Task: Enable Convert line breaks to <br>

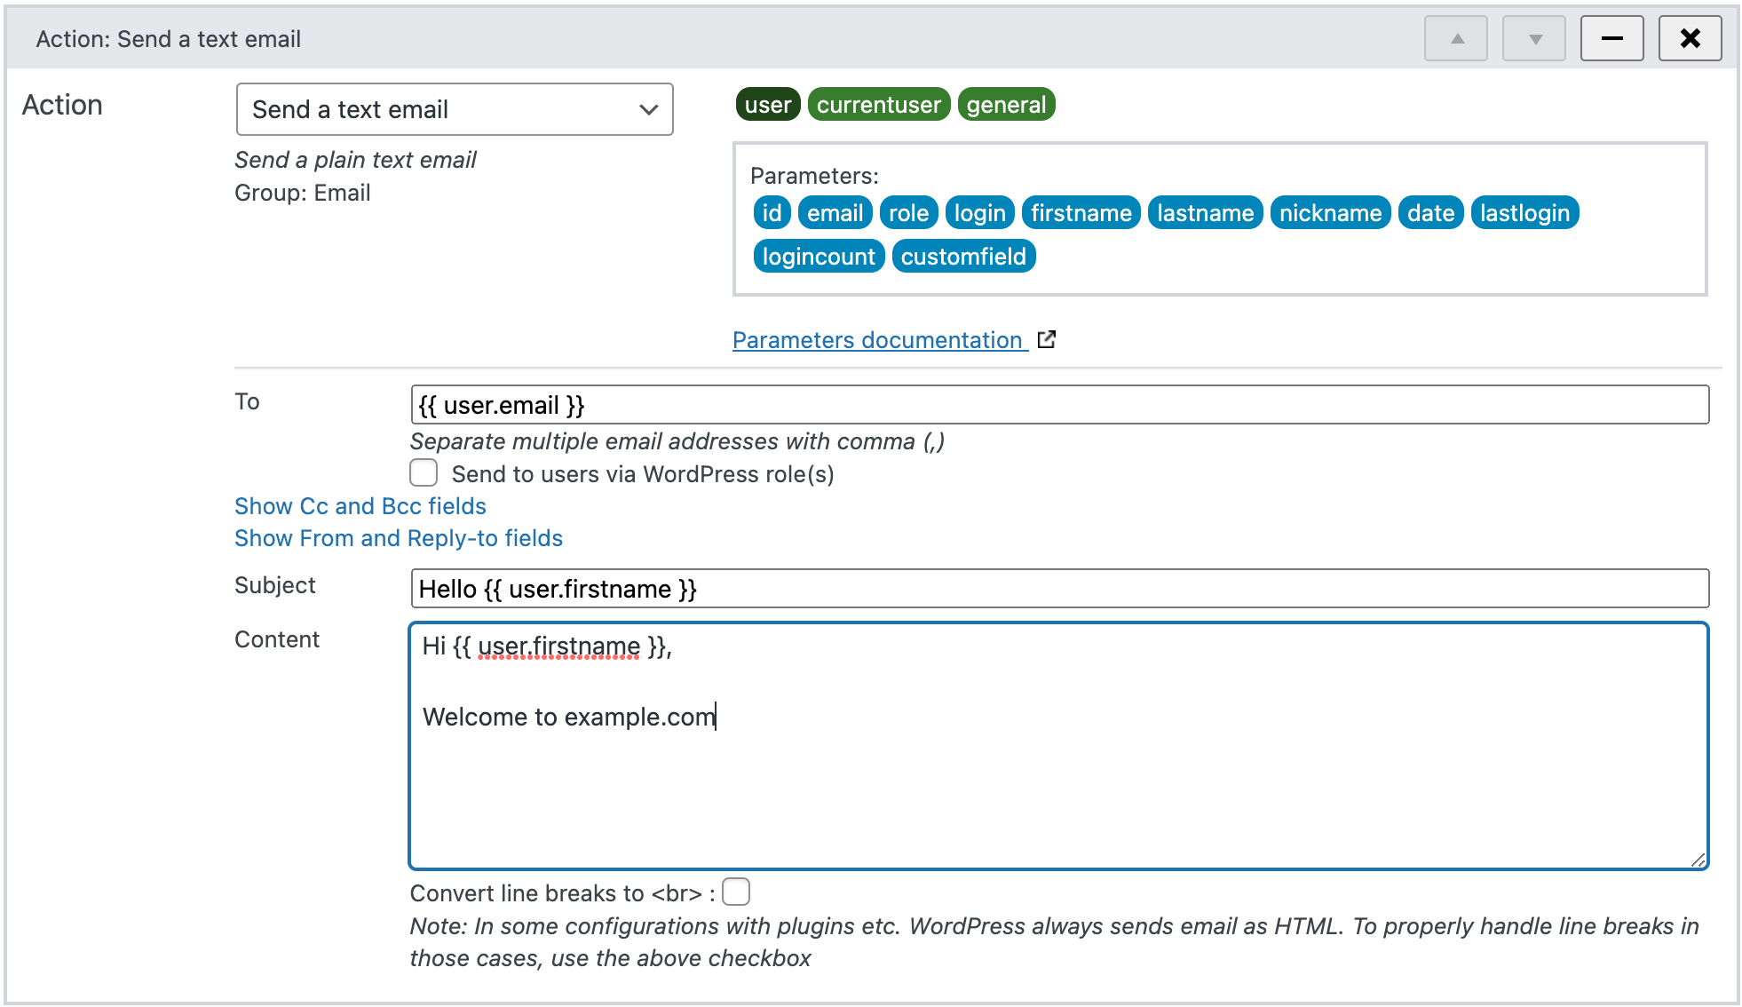Action: point(736,892)
